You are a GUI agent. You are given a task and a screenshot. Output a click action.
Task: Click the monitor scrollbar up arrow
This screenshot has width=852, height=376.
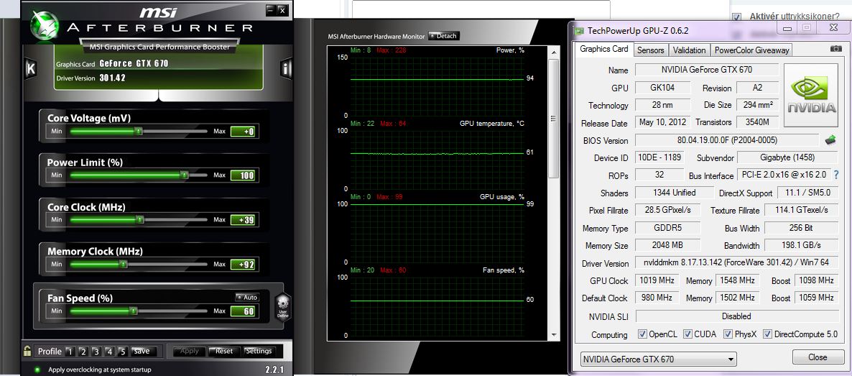(x=554, y=52)
